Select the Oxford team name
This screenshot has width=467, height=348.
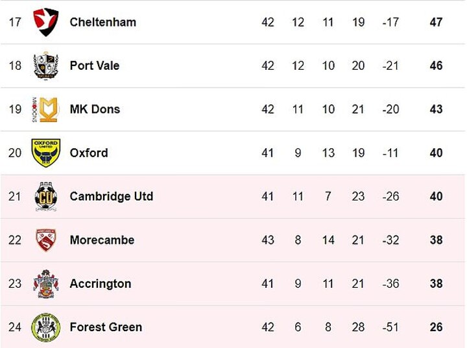(x=89, y=153)
